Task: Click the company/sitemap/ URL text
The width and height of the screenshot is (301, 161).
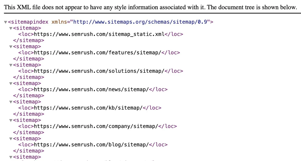Action: 96,126
